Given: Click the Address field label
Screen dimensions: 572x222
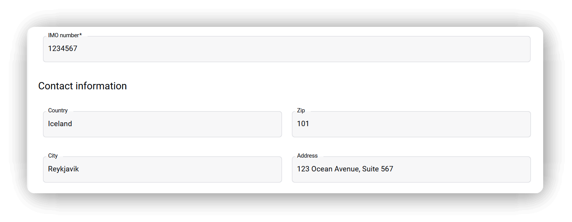Looking at the screenshot, I should click(307, 156).
